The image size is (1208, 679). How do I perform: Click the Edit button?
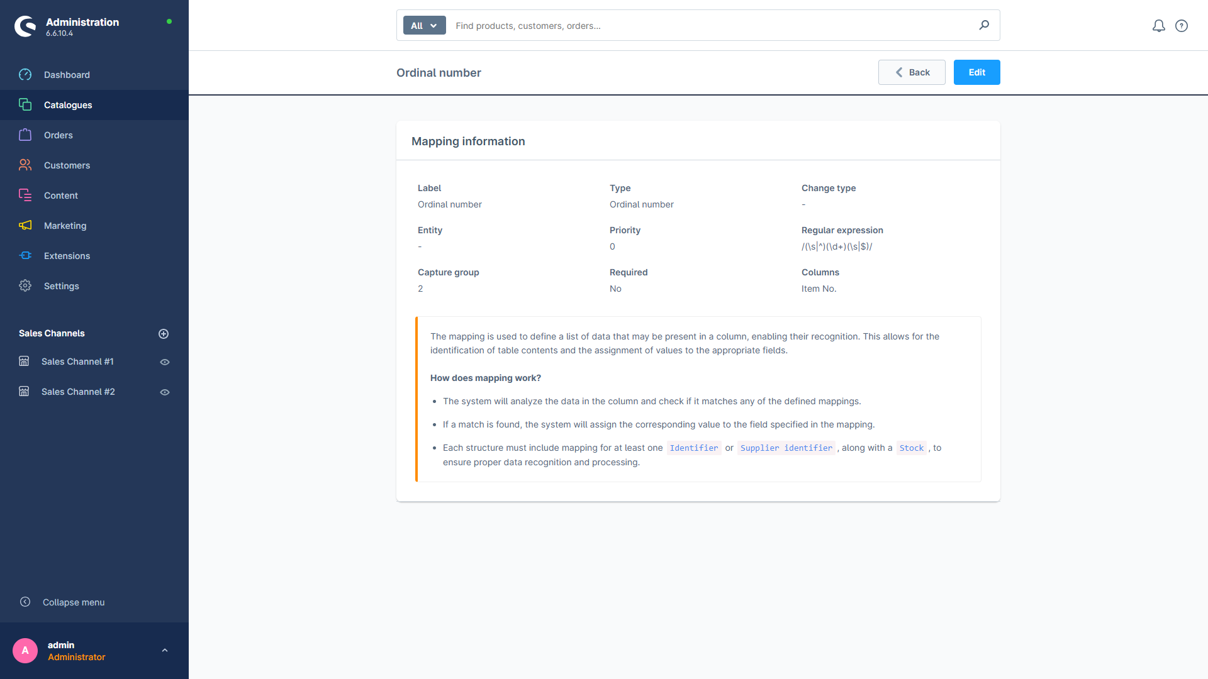click(976, 72)
